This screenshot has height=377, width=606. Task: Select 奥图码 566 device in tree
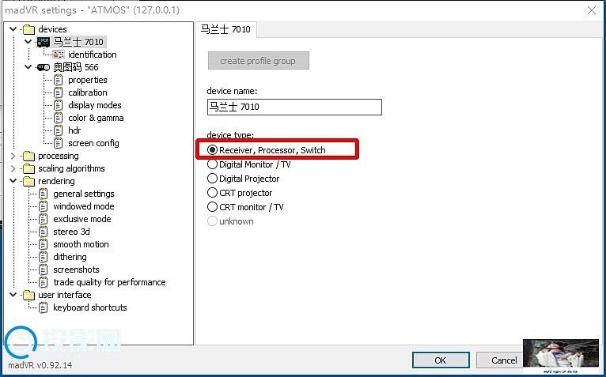tap(76, 67)
